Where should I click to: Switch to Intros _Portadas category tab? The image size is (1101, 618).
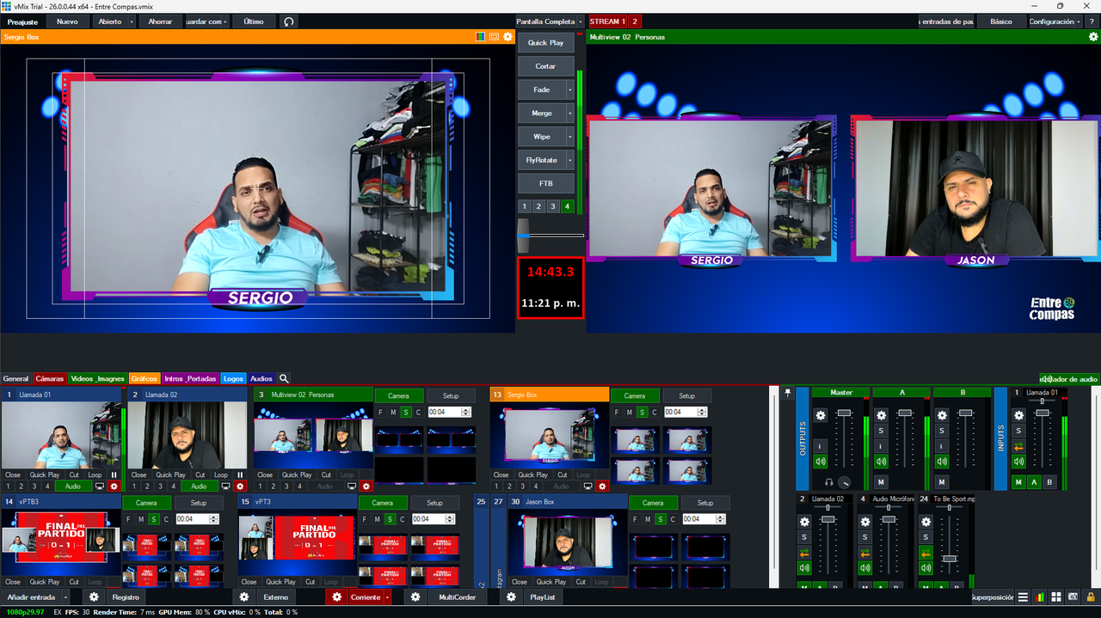click(190, 378)
